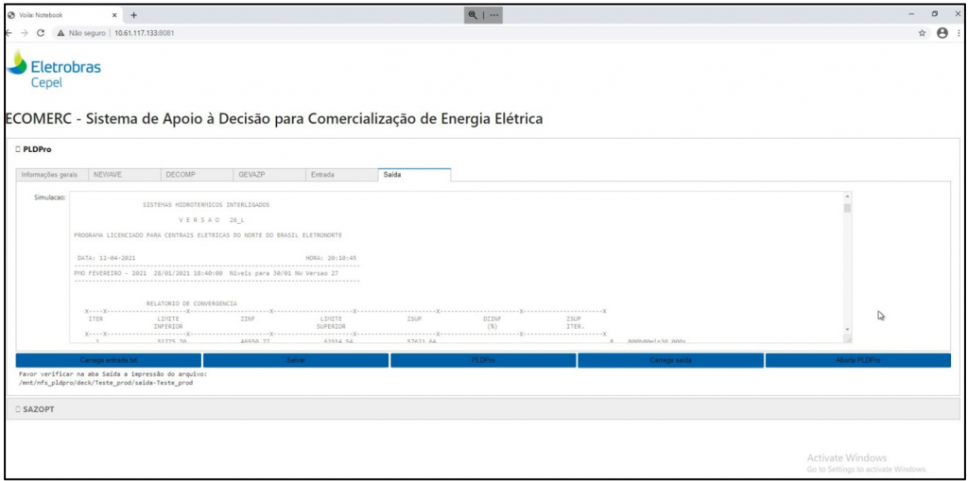Open a new browser tab with plus icon

pyautogui.click(x=133, y=15)
